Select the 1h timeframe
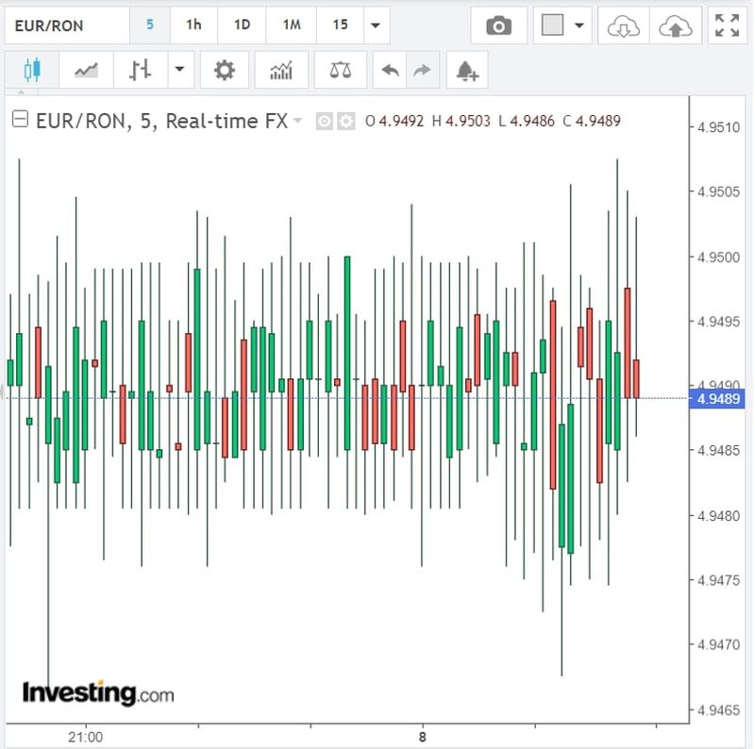755x749 pixels. 193,25
